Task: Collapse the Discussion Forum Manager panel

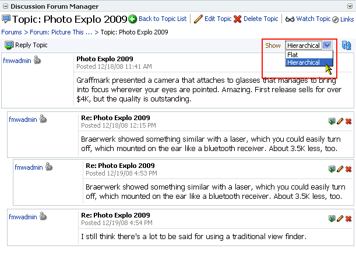Action: [5, 6]
